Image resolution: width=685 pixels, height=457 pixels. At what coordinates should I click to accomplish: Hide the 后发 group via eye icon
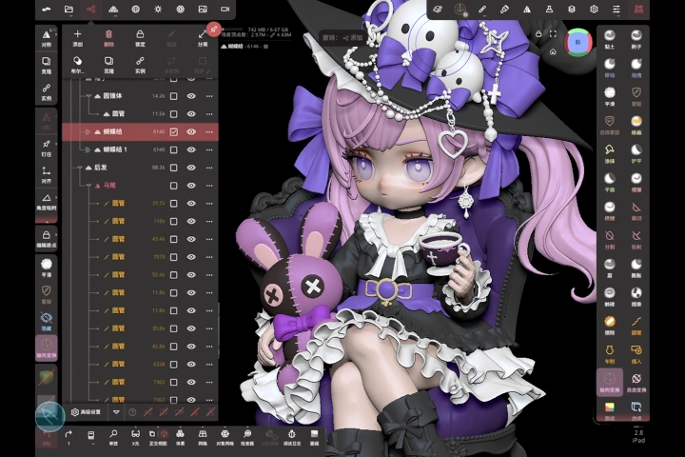click(191, 168)
